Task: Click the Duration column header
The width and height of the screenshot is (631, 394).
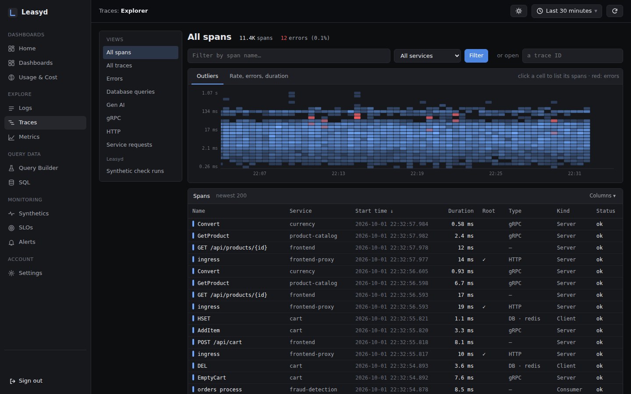Action: [461, 211]
